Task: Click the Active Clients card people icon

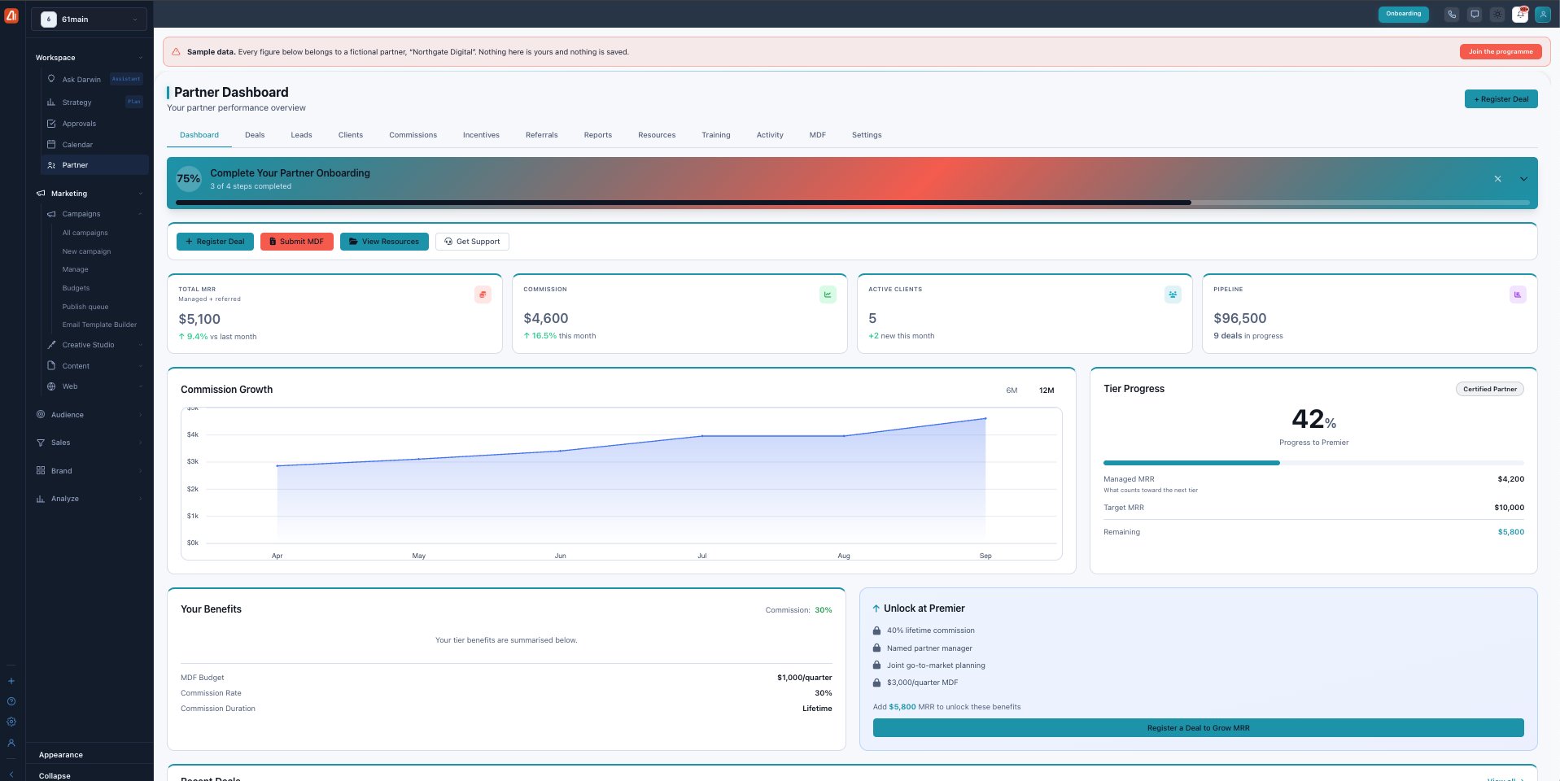Action: [1173, 295]
